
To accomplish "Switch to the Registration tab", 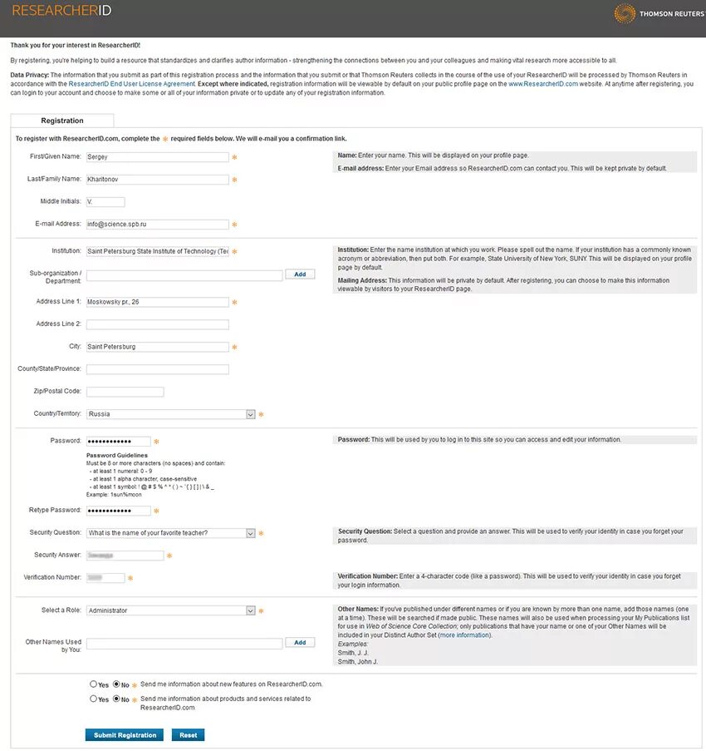I will pyautogui.click(x=63, y=120).
